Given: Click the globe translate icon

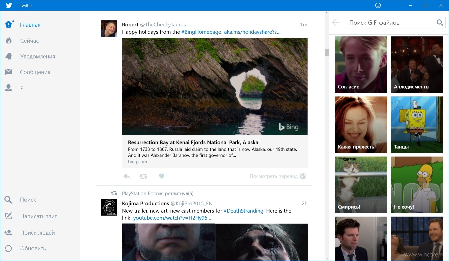Looking at the screenshot, I should coord(303,176).
